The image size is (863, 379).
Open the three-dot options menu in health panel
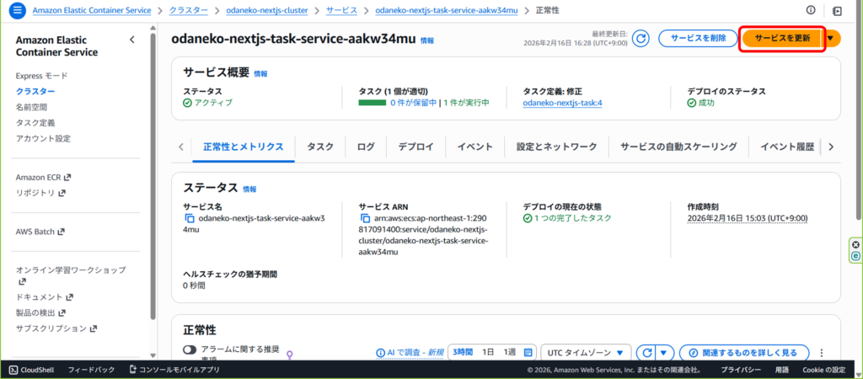point(821,353)
